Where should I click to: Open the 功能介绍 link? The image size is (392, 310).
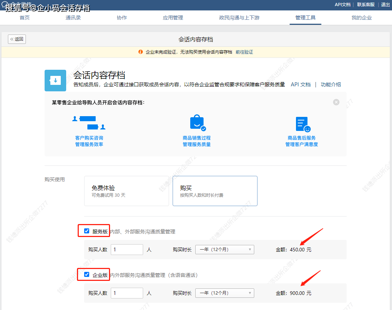(331, 85)
